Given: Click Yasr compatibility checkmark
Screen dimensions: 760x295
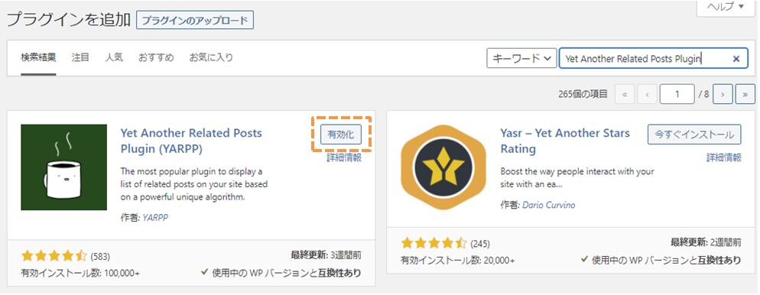Looking at the screenshot, I should pyautogui.click(x=585, y=260).
